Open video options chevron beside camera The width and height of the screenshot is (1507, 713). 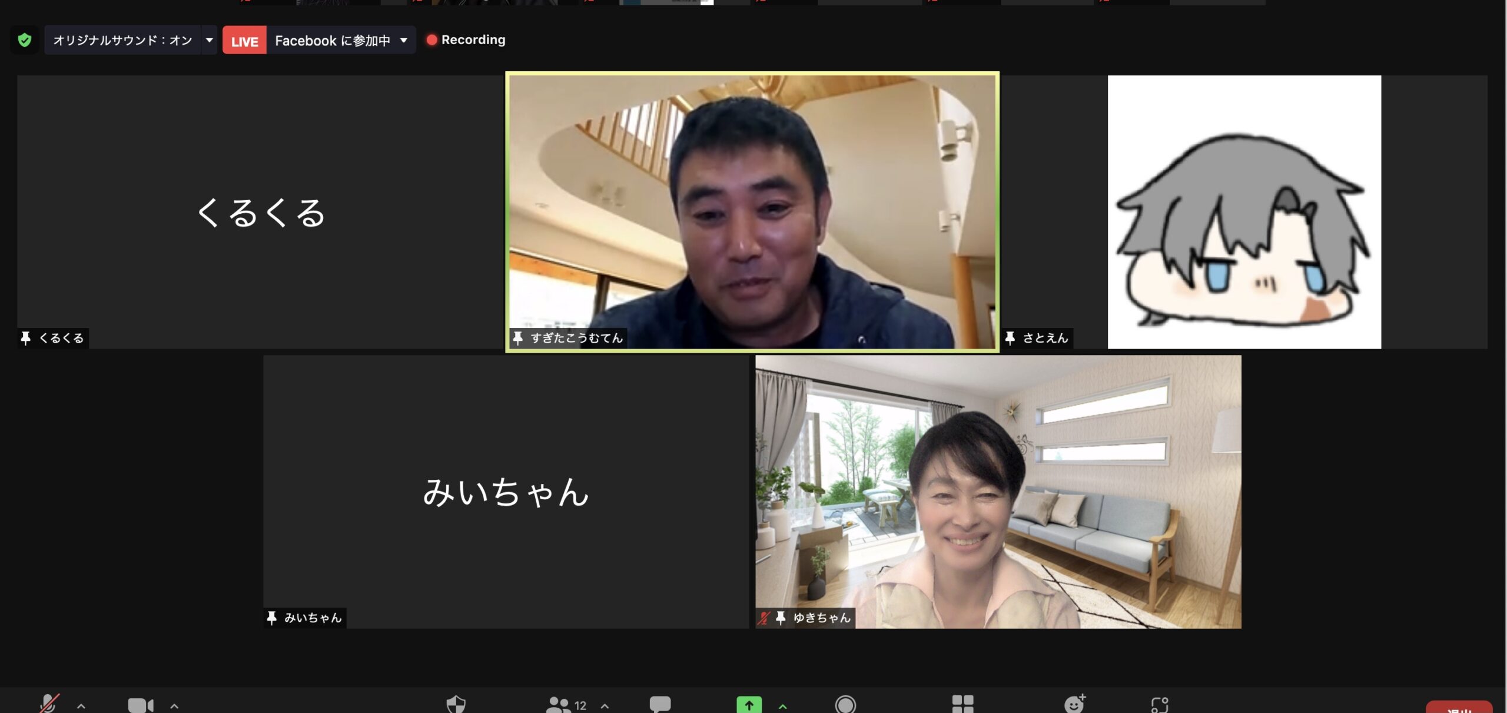(x=174, y=705)
